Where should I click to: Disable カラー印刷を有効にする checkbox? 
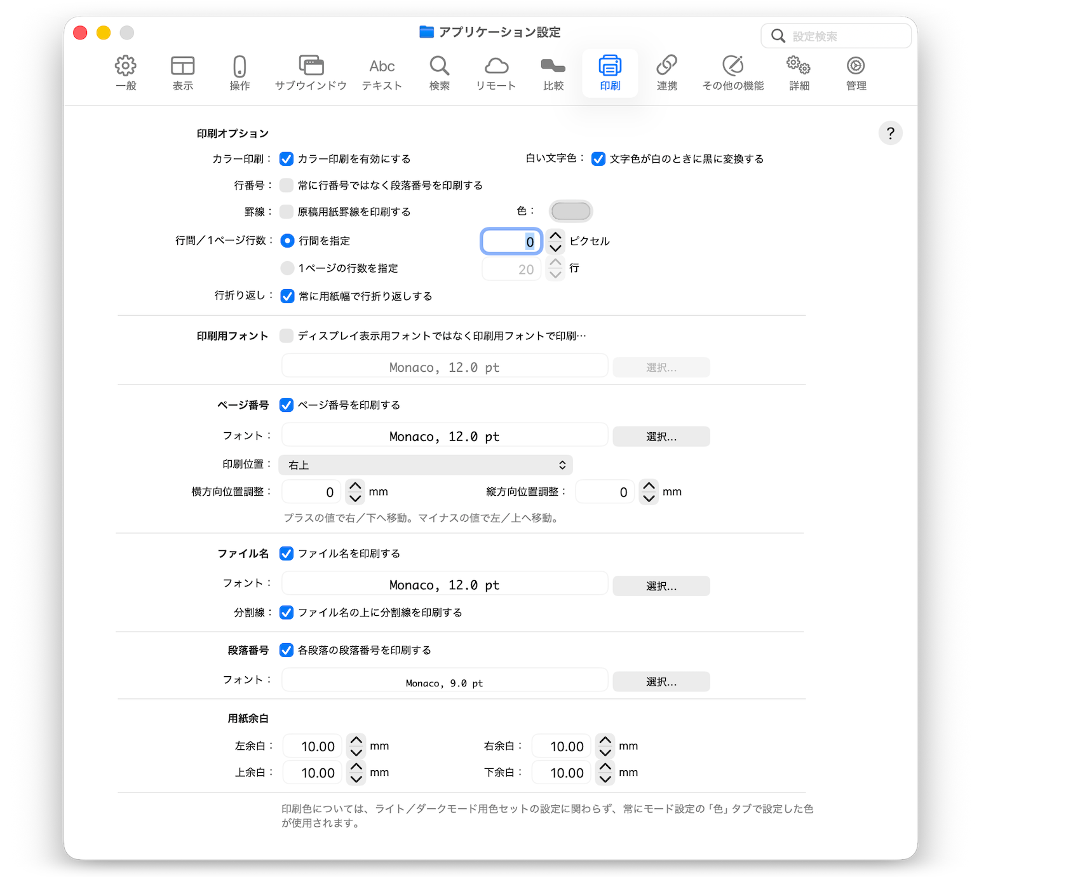click(287, 159)
